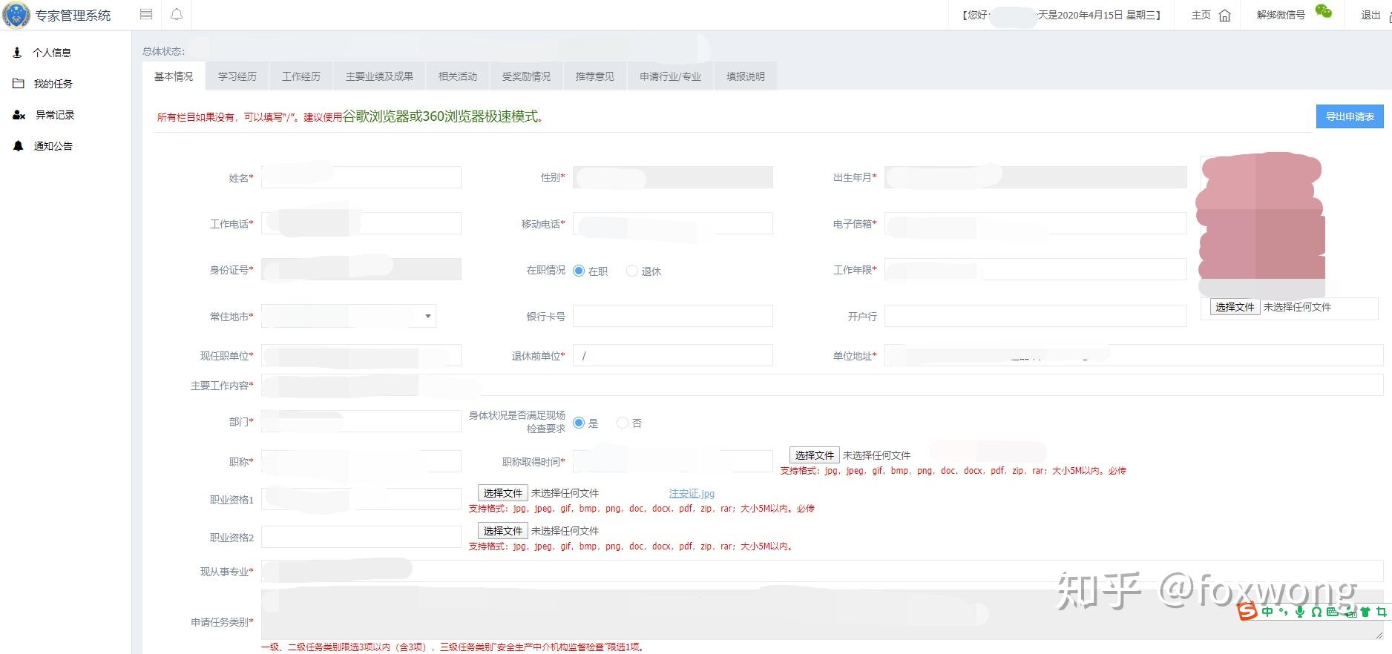This screenshot has height=654, width=1392.
Task: Open the 推荐意见 tab
Action: pyautogui.click(x=595, y=76)
